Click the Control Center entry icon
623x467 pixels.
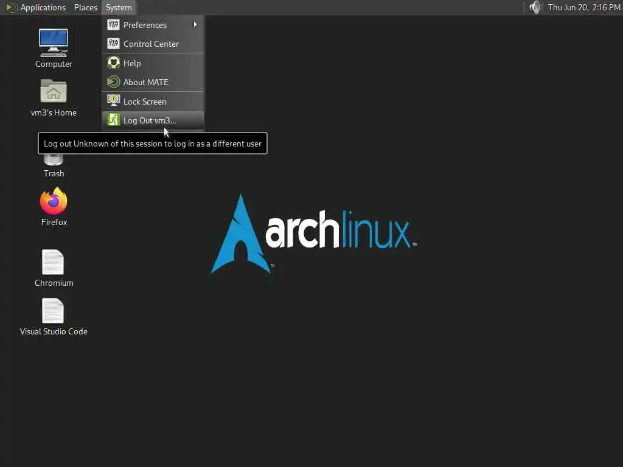pos(113,44)
